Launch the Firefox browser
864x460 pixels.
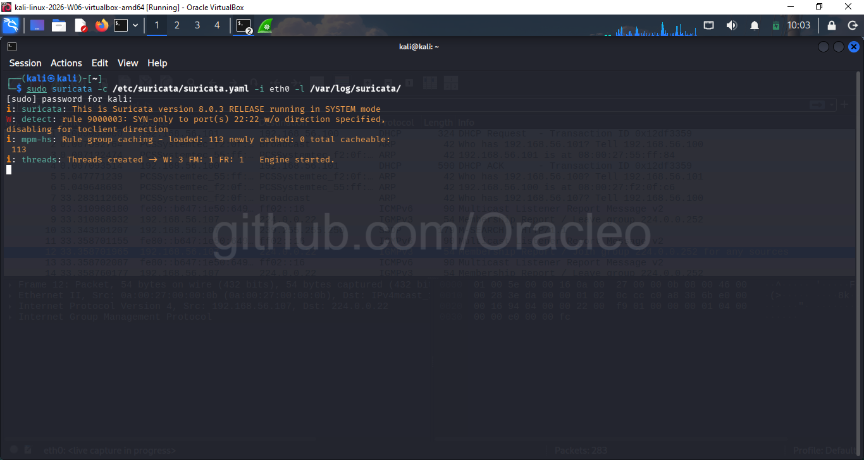[x=102, y=25]
